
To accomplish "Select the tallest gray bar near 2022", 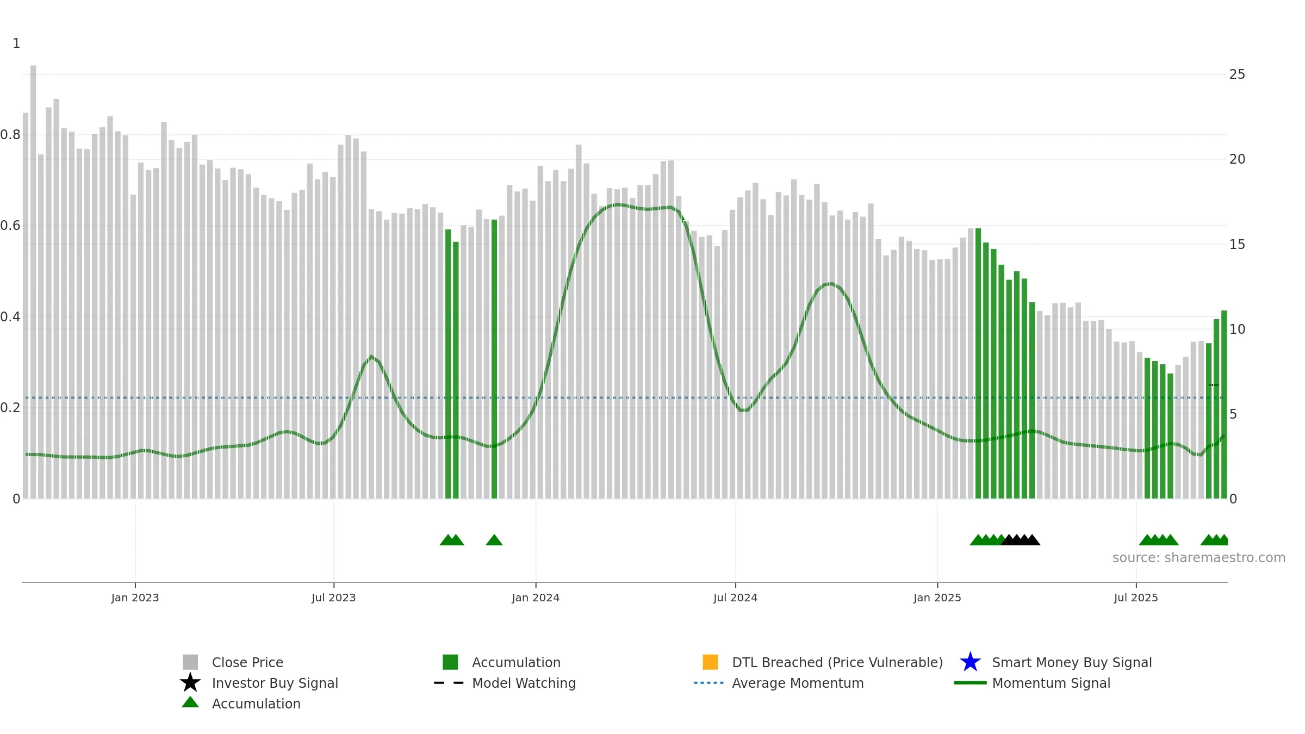I will coord(33,282).
